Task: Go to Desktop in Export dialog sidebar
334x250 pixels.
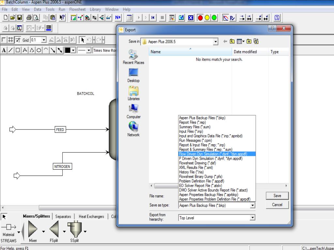Action: [133, 76]
